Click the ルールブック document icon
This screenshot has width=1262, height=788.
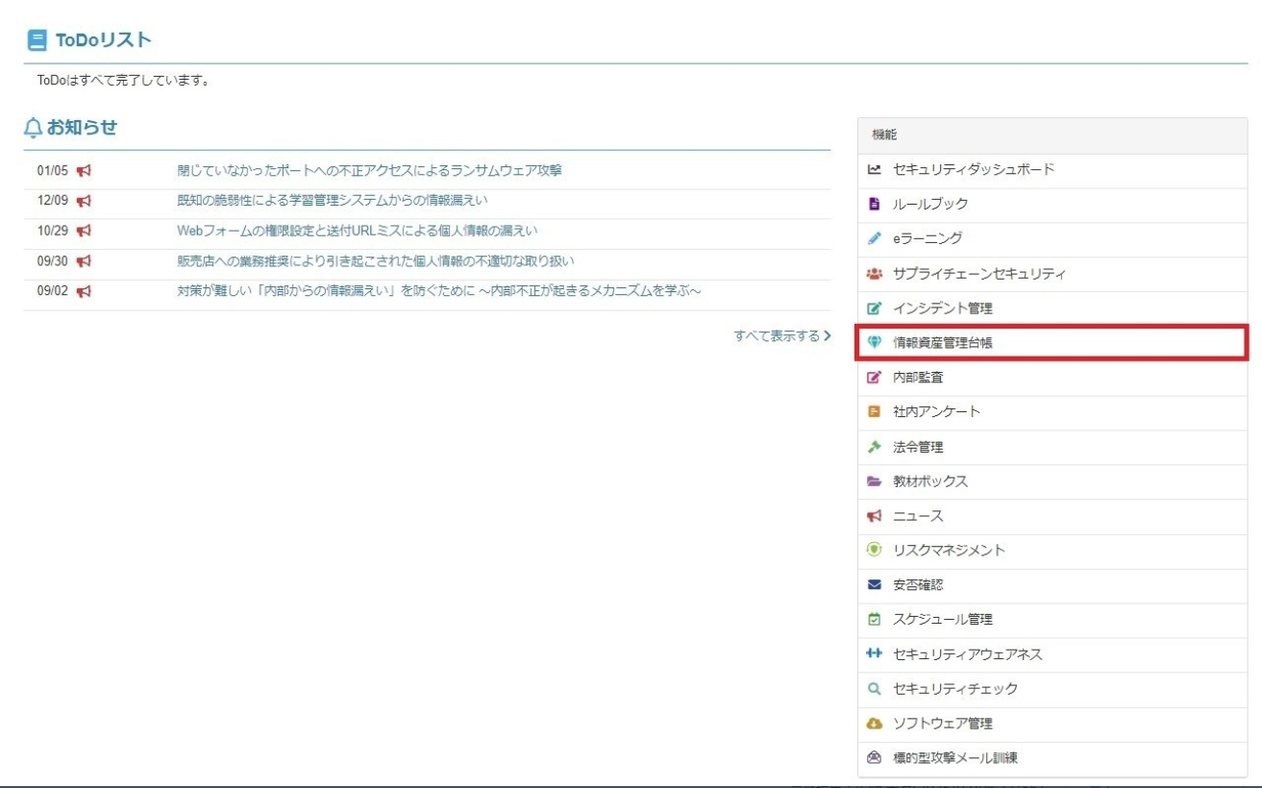click(x=874, y=203)
